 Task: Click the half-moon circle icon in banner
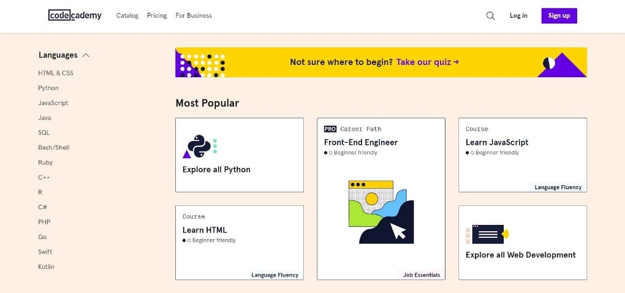(549, 63)
